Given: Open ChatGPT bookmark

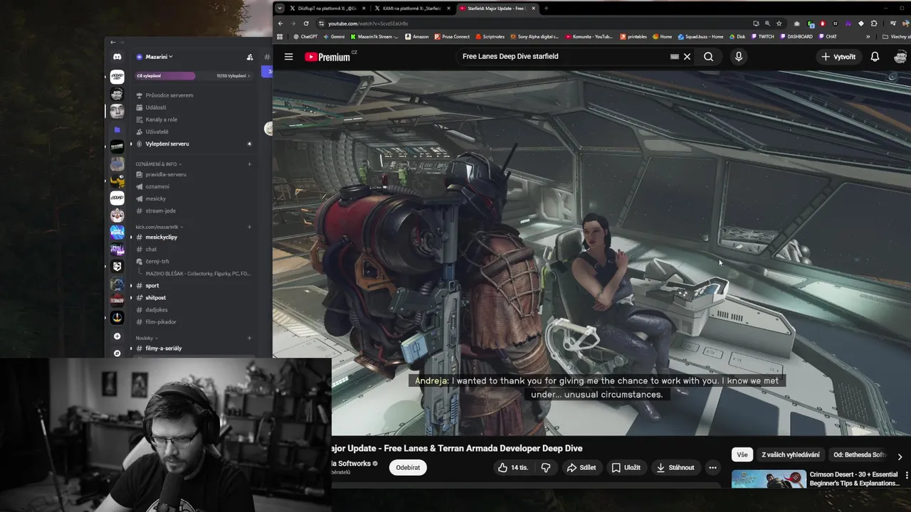Looking at the screenshot, I should coord(305,36).
